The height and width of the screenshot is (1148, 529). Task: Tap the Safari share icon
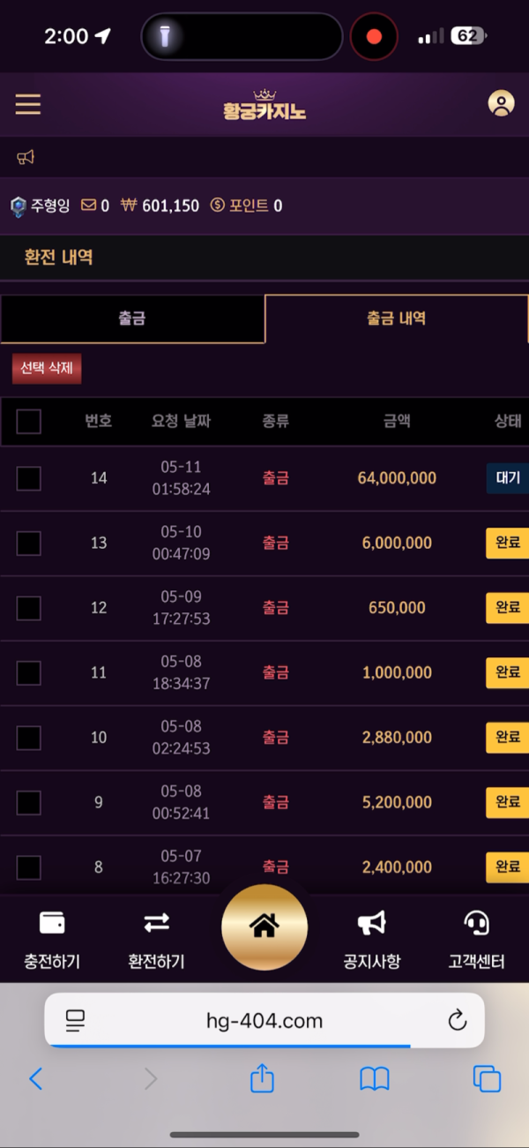tap(262, 1078)
